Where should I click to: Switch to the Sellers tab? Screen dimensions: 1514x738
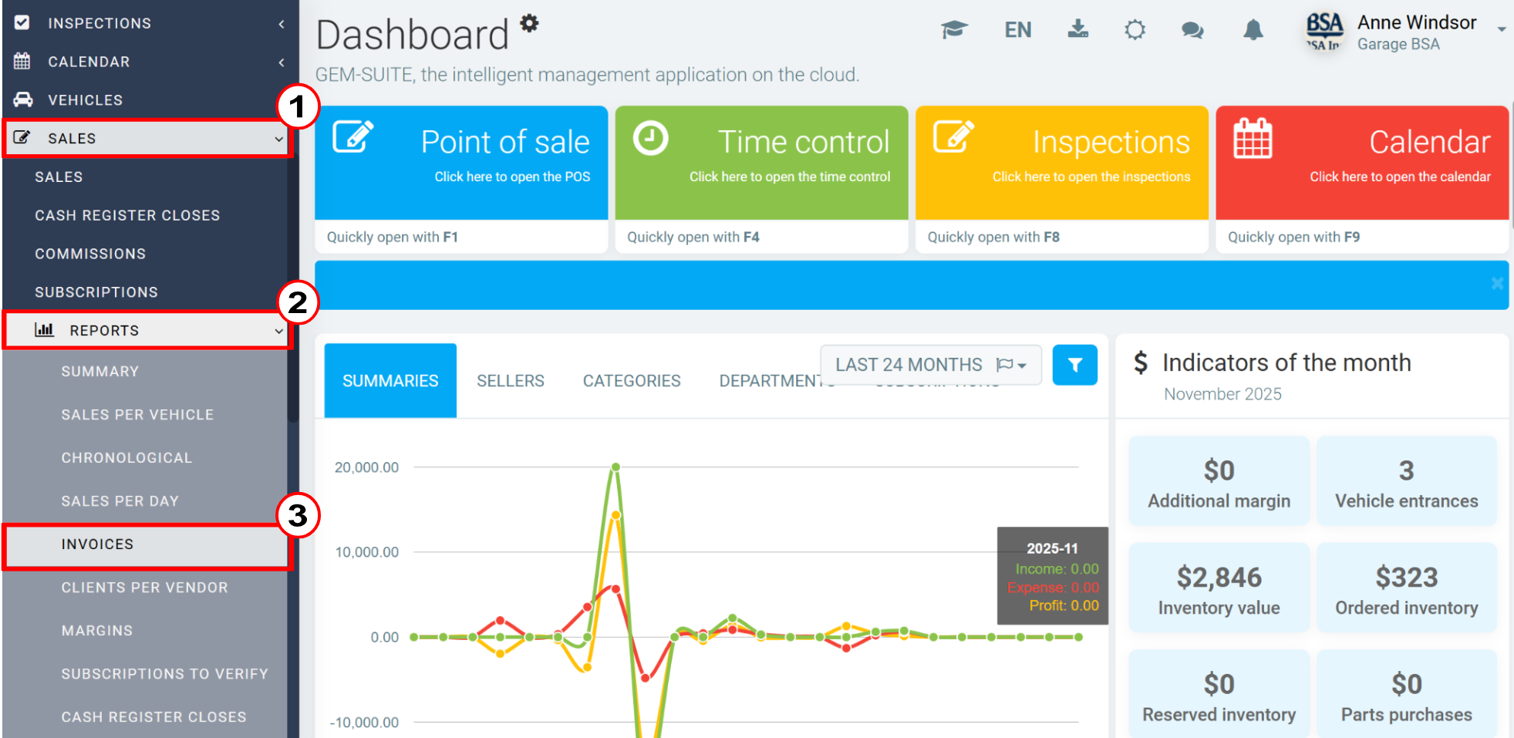click(510, 381)
